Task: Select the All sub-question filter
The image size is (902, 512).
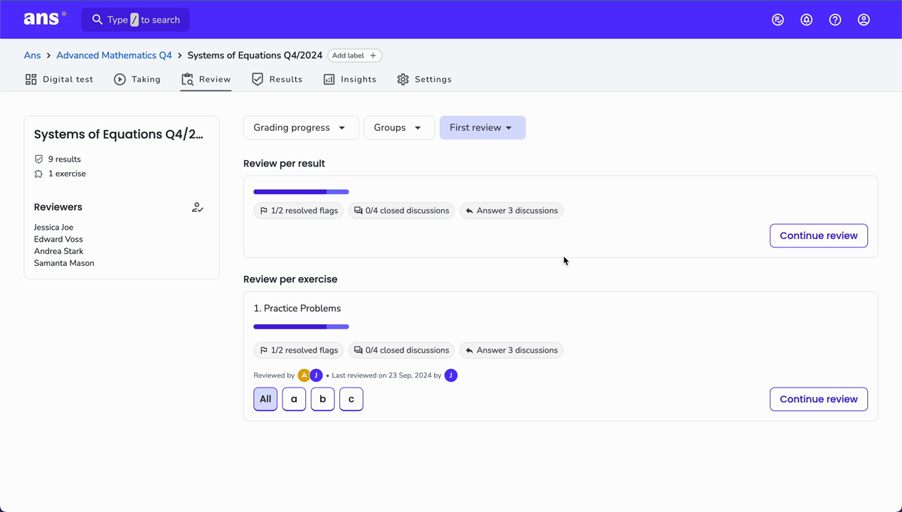Action: 265,399
